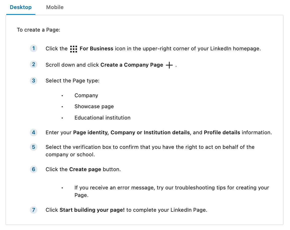Click the 'Company' bullet item

tap(86, 95)
